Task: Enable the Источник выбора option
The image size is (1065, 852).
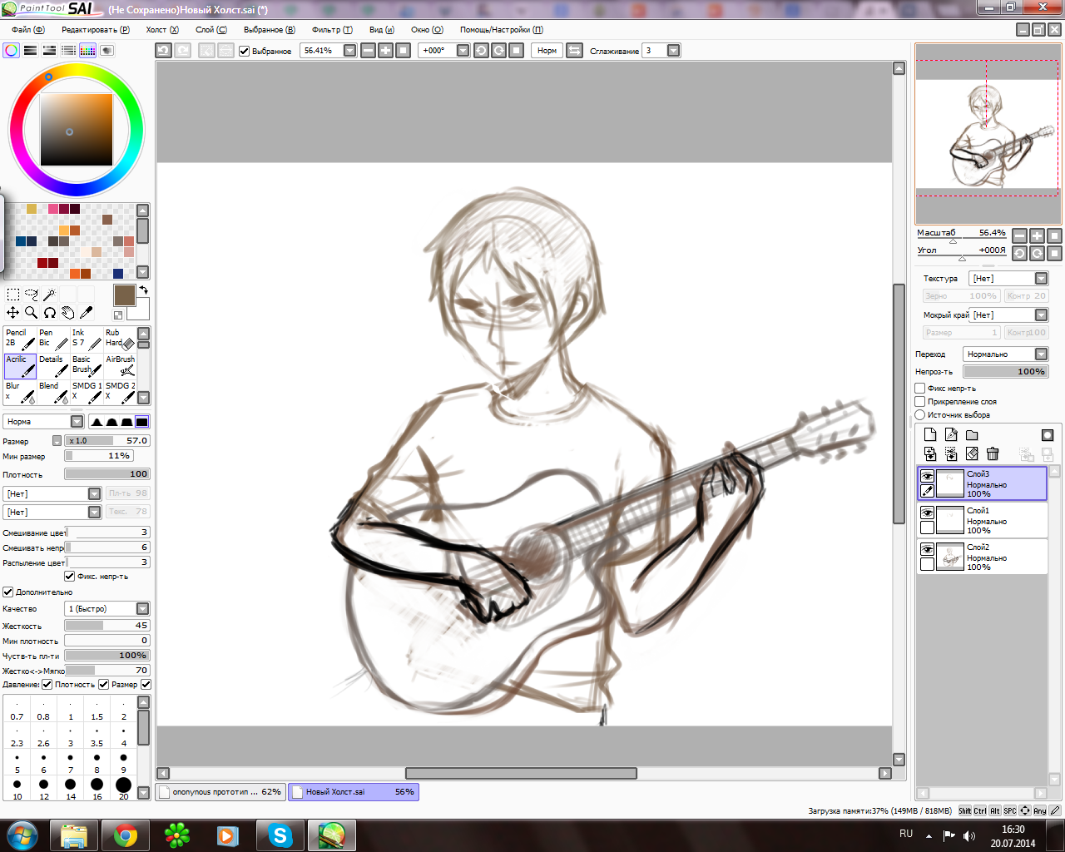Action: coord(920,414)
